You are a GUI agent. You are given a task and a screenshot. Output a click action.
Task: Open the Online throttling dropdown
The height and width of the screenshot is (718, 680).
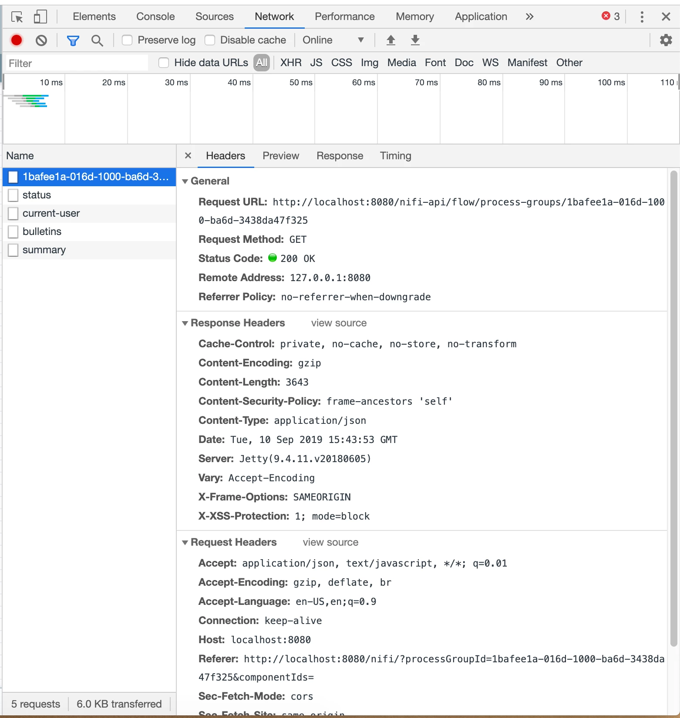pyautogui.click(x=333, y=40)
